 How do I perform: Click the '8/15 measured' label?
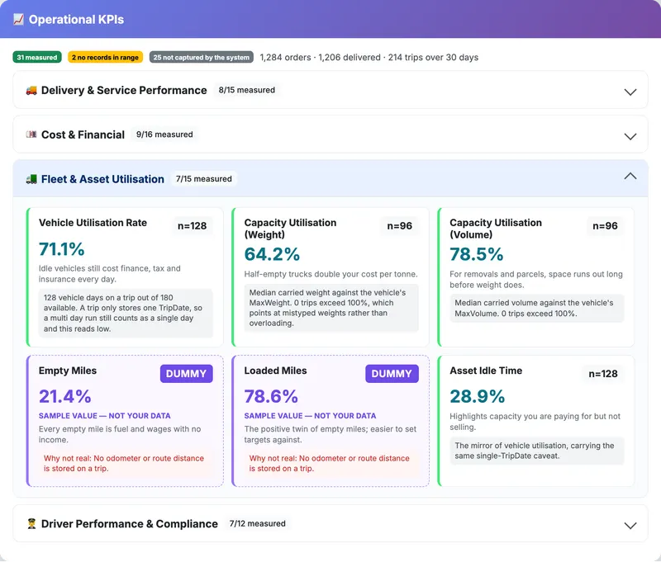(x=246, y=90)
